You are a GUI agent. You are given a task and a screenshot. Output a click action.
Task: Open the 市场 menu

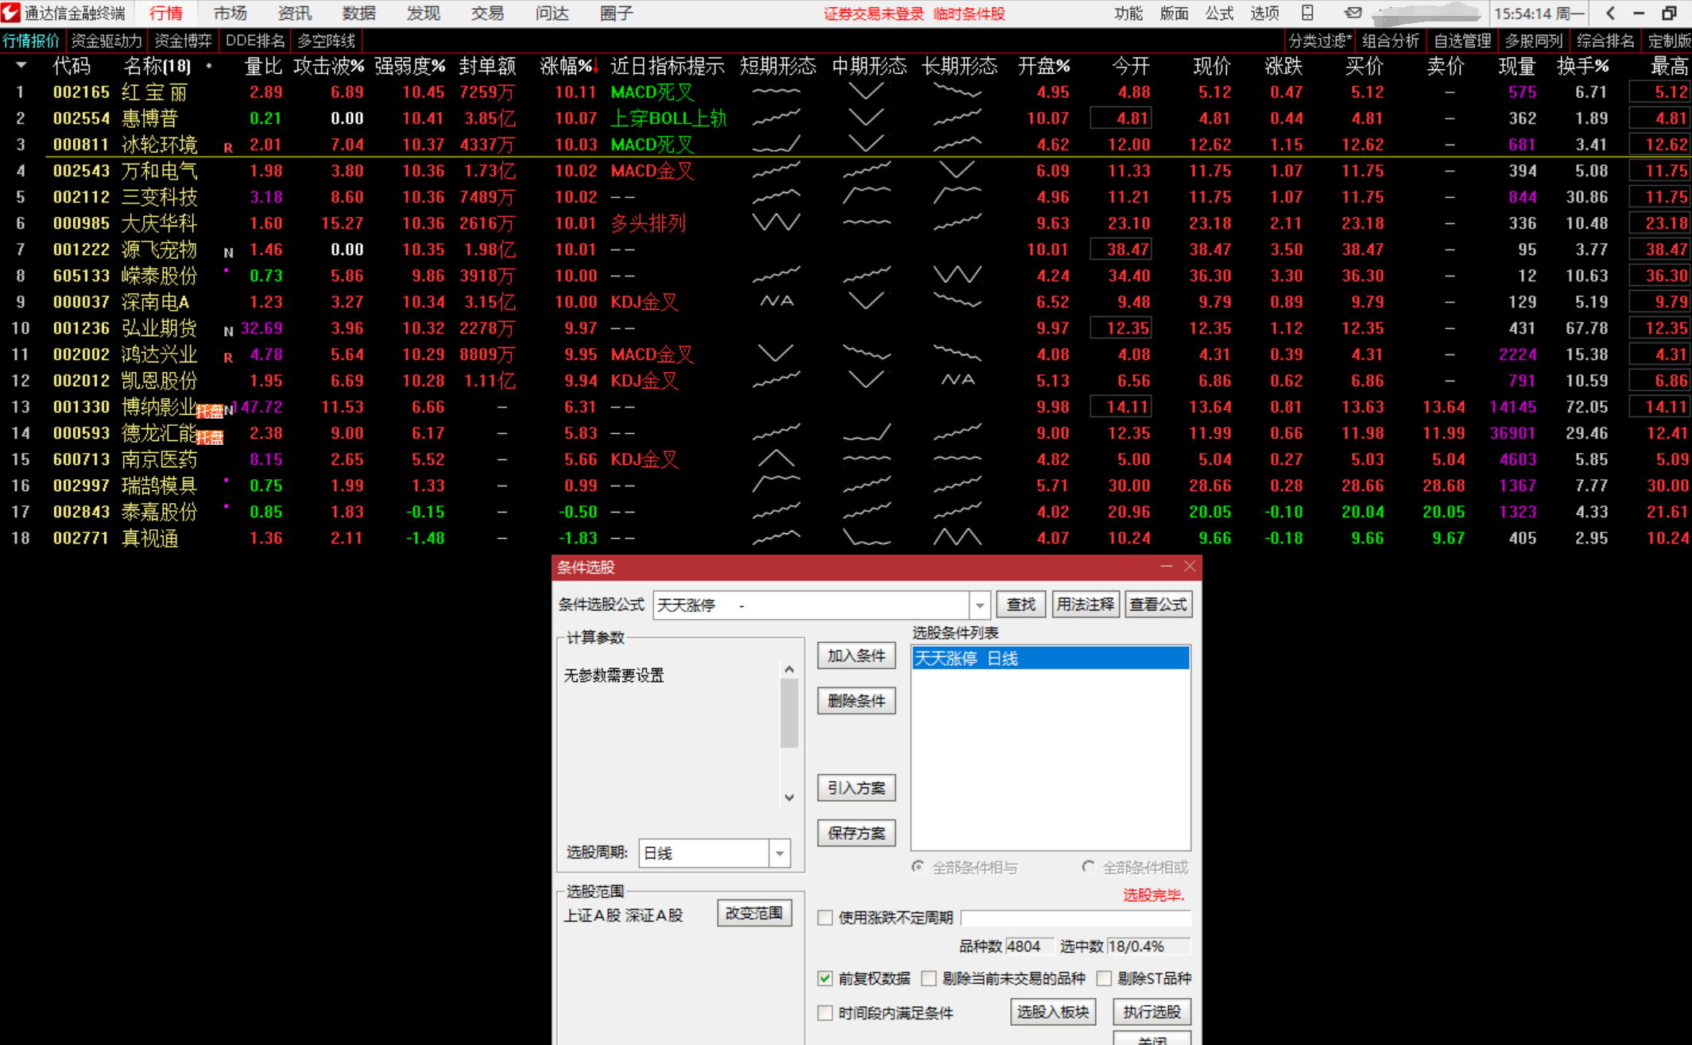[230, 13]
